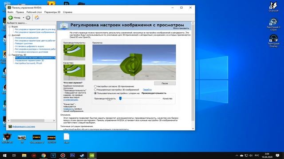Viewport: 284px width, 159px height.
Task: Open Управление параметрами 3D task
Action: pos(29,61)
